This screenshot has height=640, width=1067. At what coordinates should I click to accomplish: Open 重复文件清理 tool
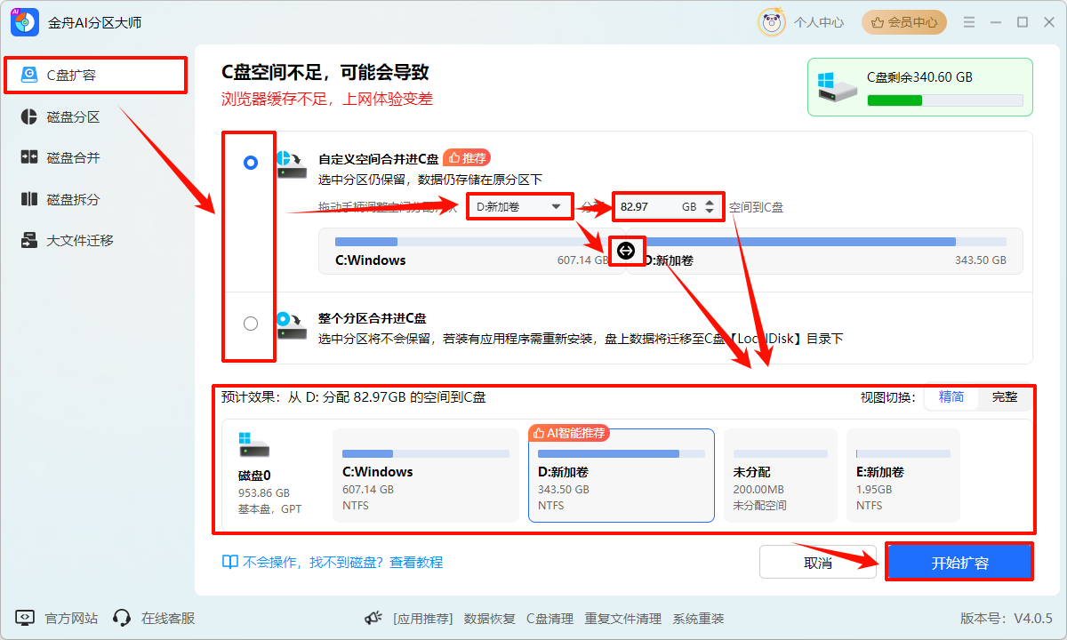(x=622, y=618)
